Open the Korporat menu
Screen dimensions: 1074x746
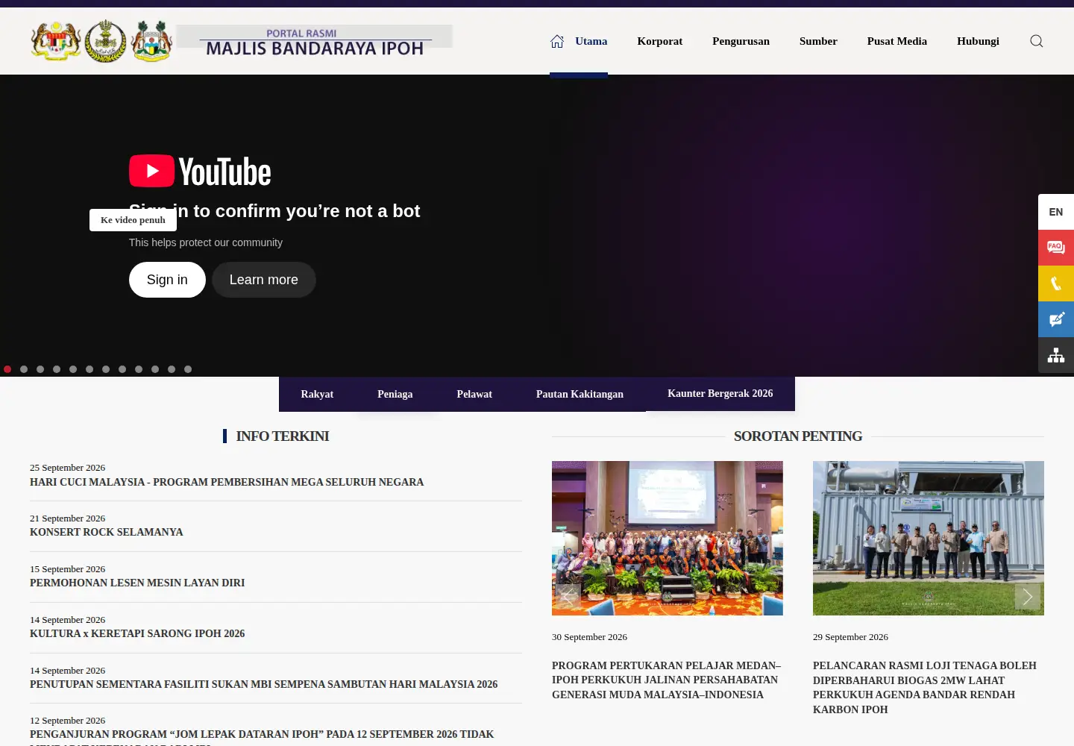click(x=660, y=41)
